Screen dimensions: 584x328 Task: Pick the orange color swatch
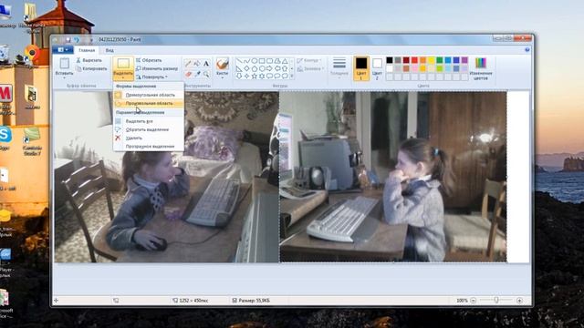422,60
